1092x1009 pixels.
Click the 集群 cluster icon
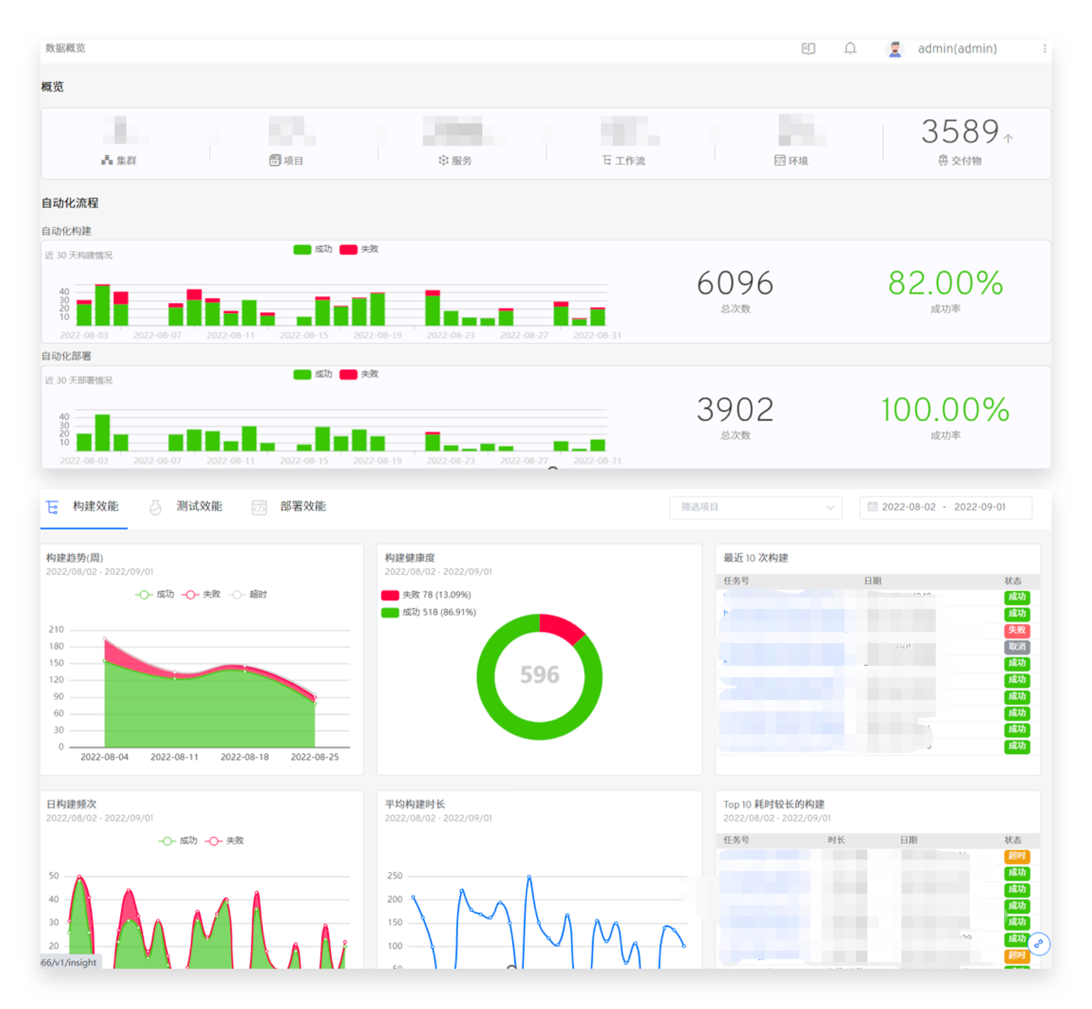[107, 160]
